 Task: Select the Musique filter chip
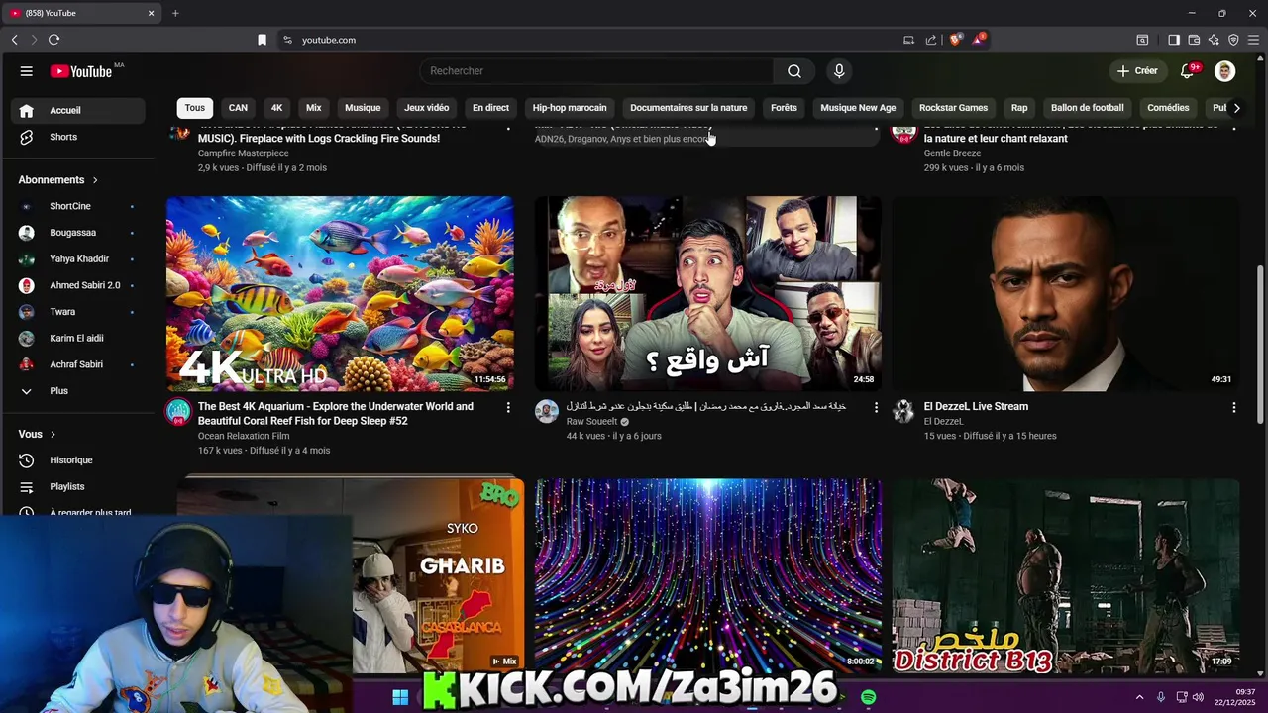point(363,108)
